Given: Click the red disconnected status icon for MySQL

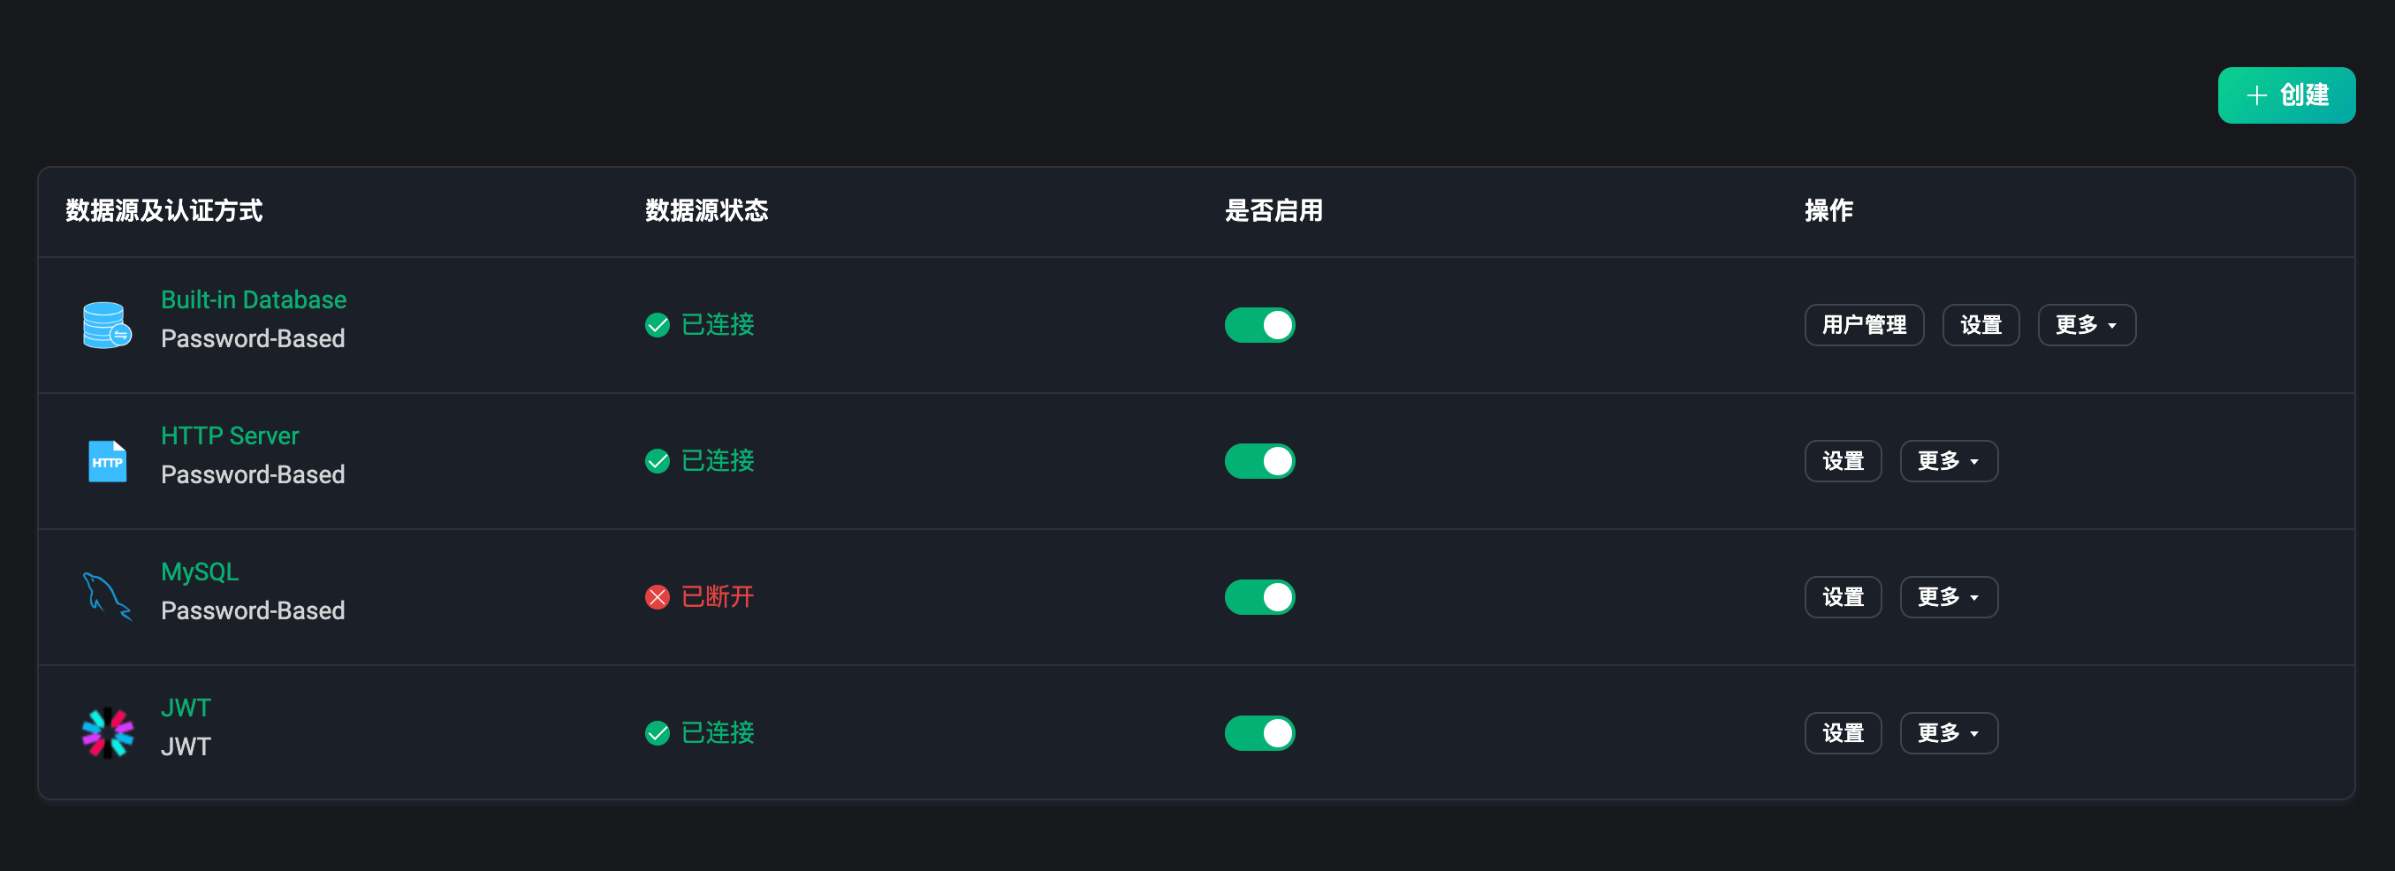Looking at the screenshot, I should click(658, 597).
